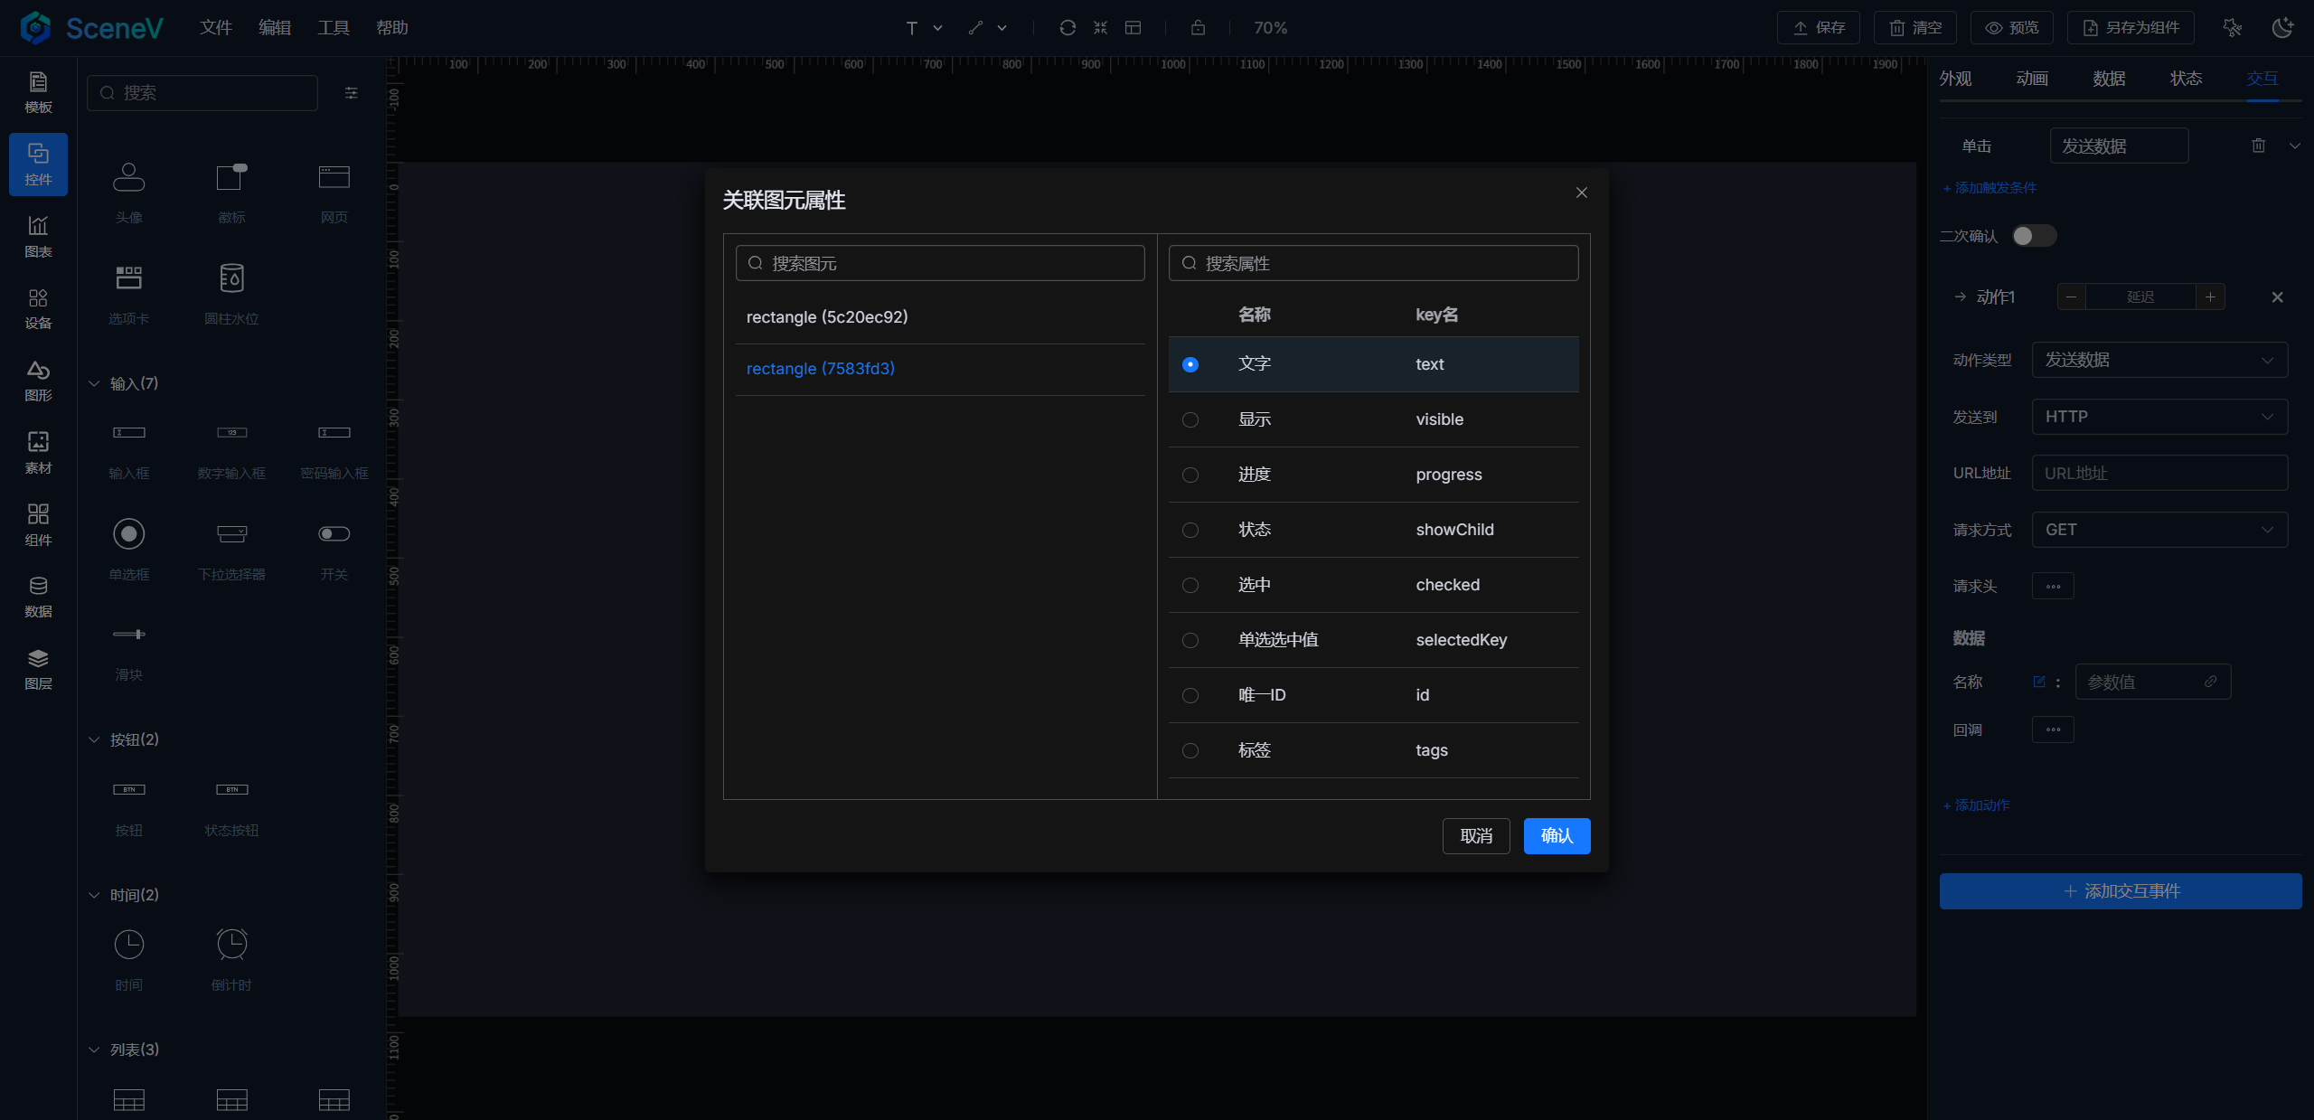Click the 取消 cancel button
Screen dimensions: 2314x1120
point(1476,836)
